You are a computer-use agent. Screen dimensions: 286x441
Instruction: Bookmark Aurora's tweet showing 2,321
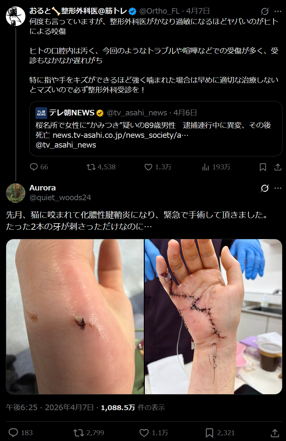click(210, 433)
